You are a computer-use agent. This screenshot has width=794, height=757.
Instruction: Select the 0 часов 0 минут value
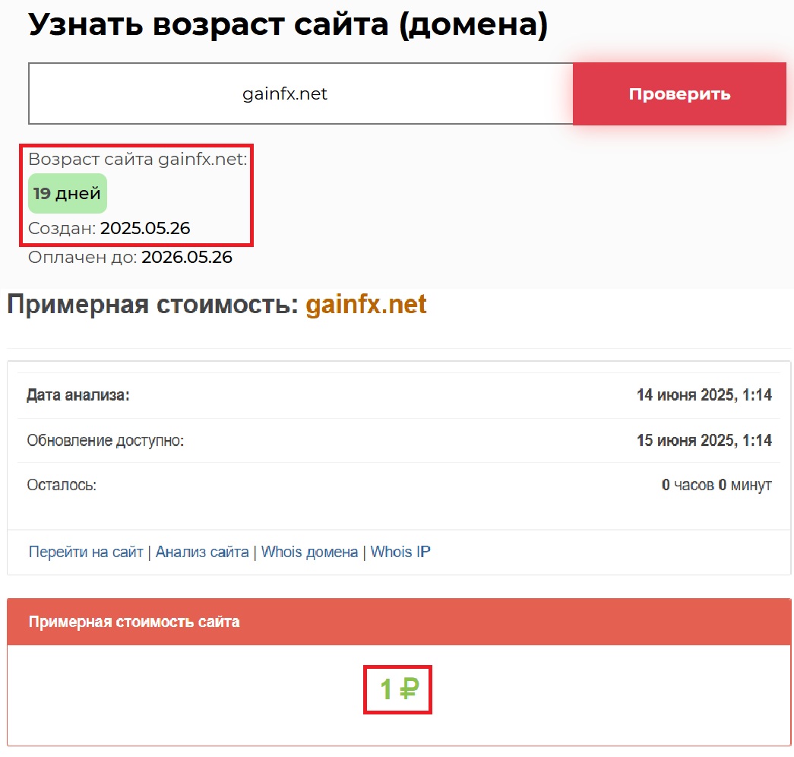pyautogui.click(x=716, y=484)
